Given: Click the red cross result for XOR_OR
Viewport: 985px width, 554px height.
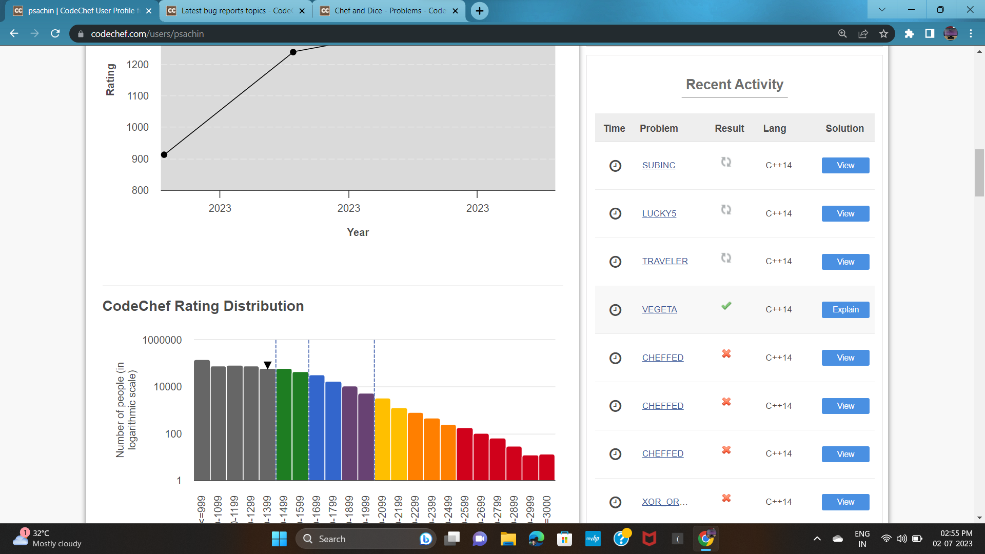Looking at the screenshot, I should tap(726, 498).
